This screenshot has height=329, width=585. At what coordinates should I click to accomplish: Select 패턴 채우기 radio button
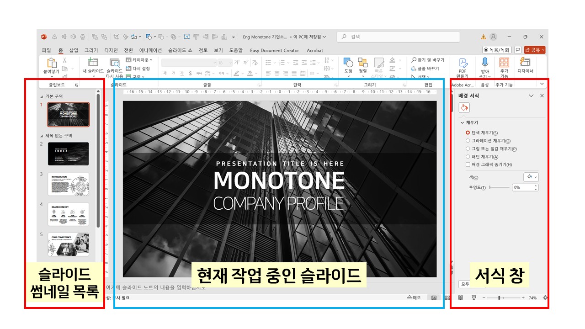(x=468, y=157)
